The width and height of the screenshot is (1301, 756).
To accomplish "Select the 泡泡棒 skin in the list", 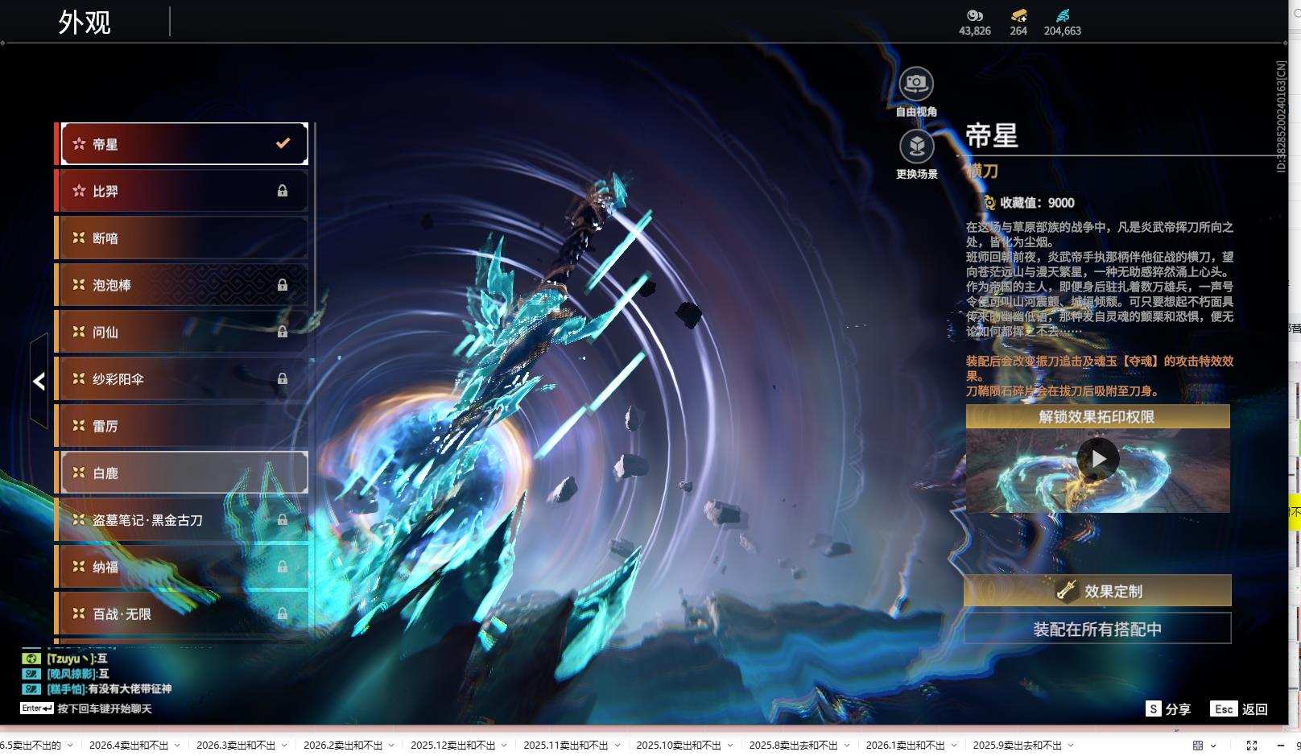I will tap(184, 285).
